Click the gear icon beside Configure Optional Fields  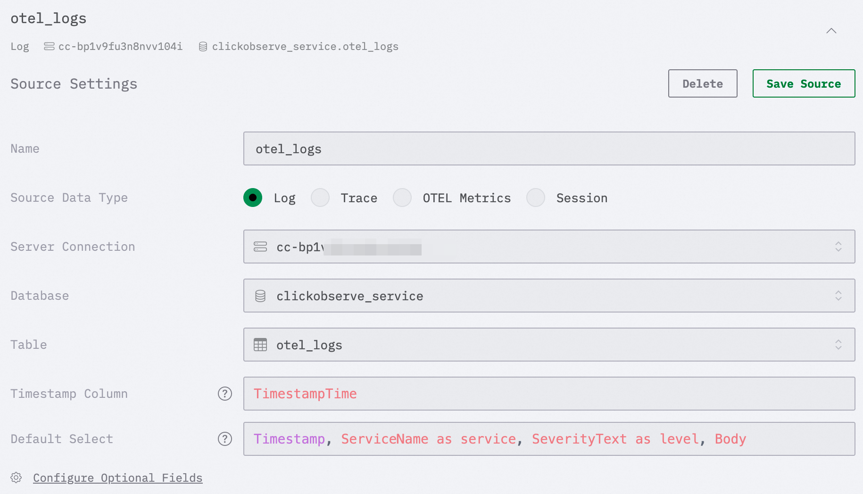click(x=16, y=478)
